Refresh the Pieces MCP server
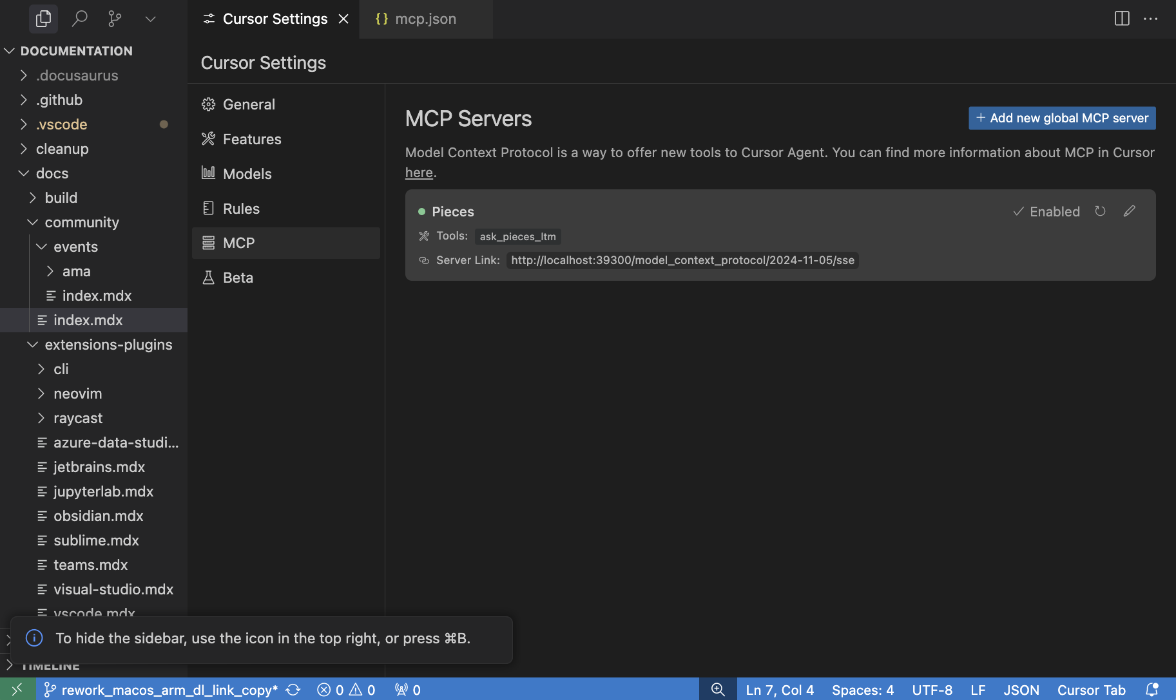 tap(1100, 211)
